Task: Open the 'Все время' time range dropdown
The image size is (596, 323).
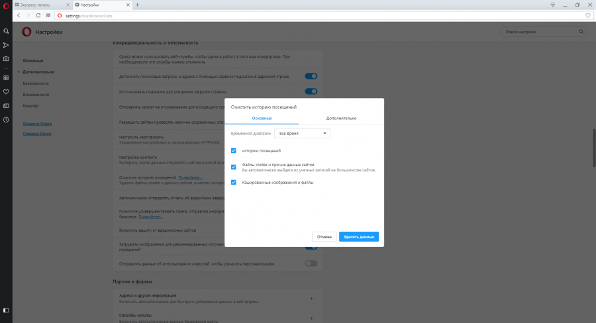Action: (302, 133)
